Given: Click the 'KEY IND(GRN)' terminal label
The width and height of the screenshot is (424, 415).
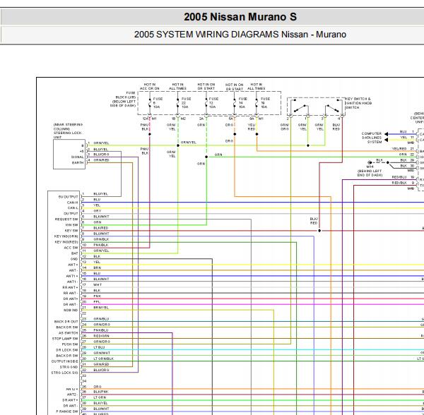Looking at the screenshot, I should coord(66,236).
